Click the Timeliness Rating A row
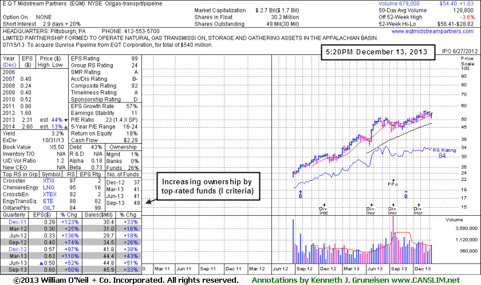The height and width of the screenshot is (285, 481). [x=105, y=93]
